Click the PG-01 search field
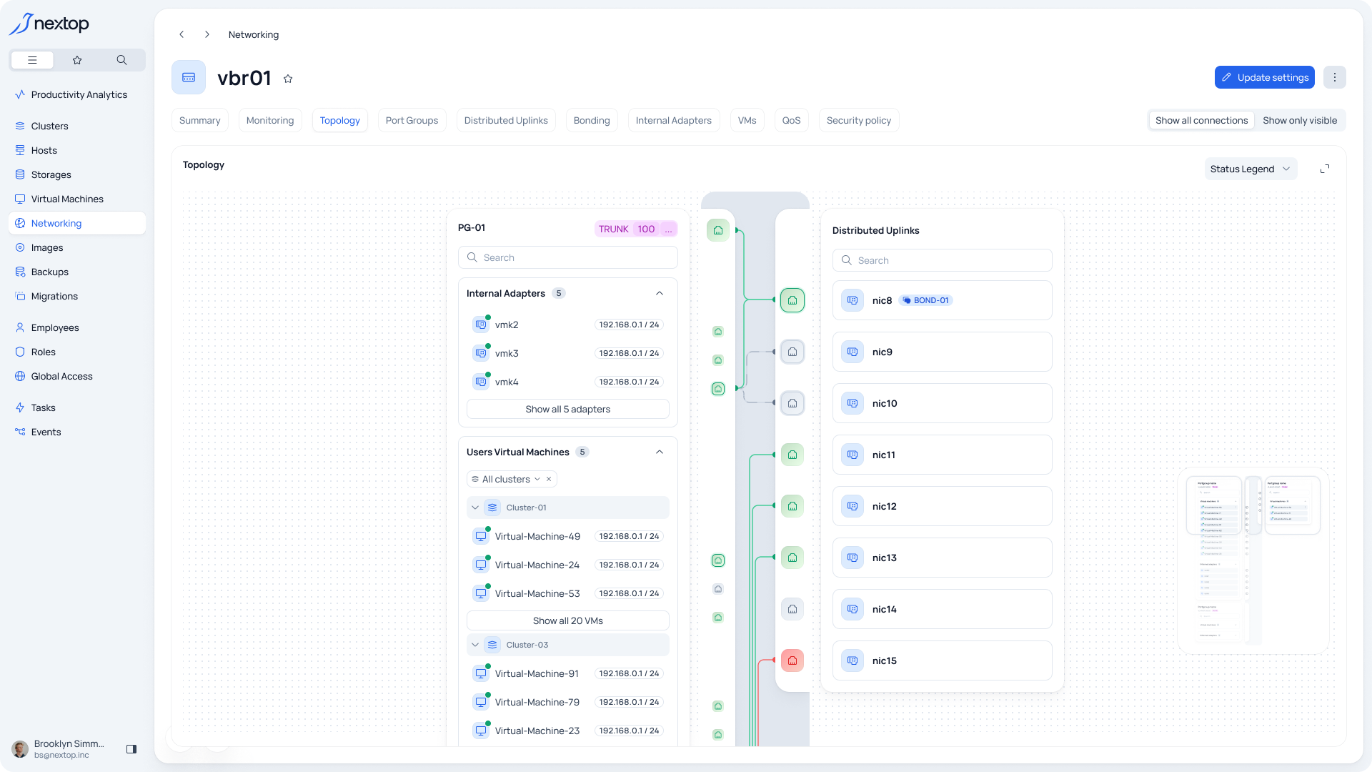 (568, 257)
